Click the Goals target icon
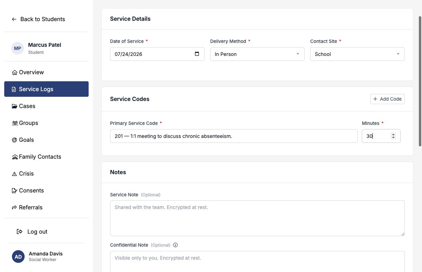422x272 pixels. pyautogui.click(x=14, y=140)
